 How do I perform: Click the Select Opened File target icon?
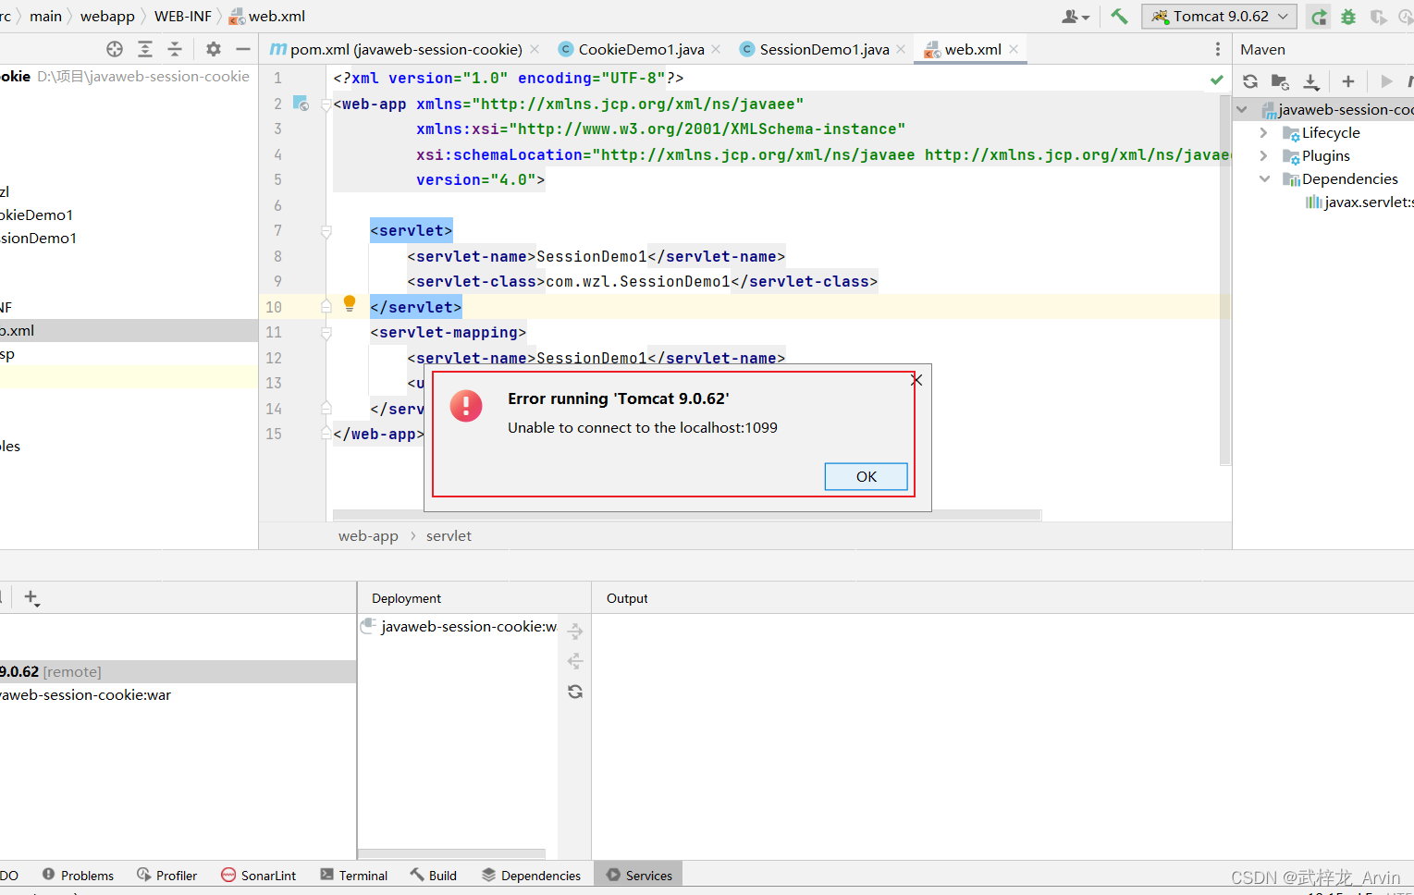[x=115, y=49]
